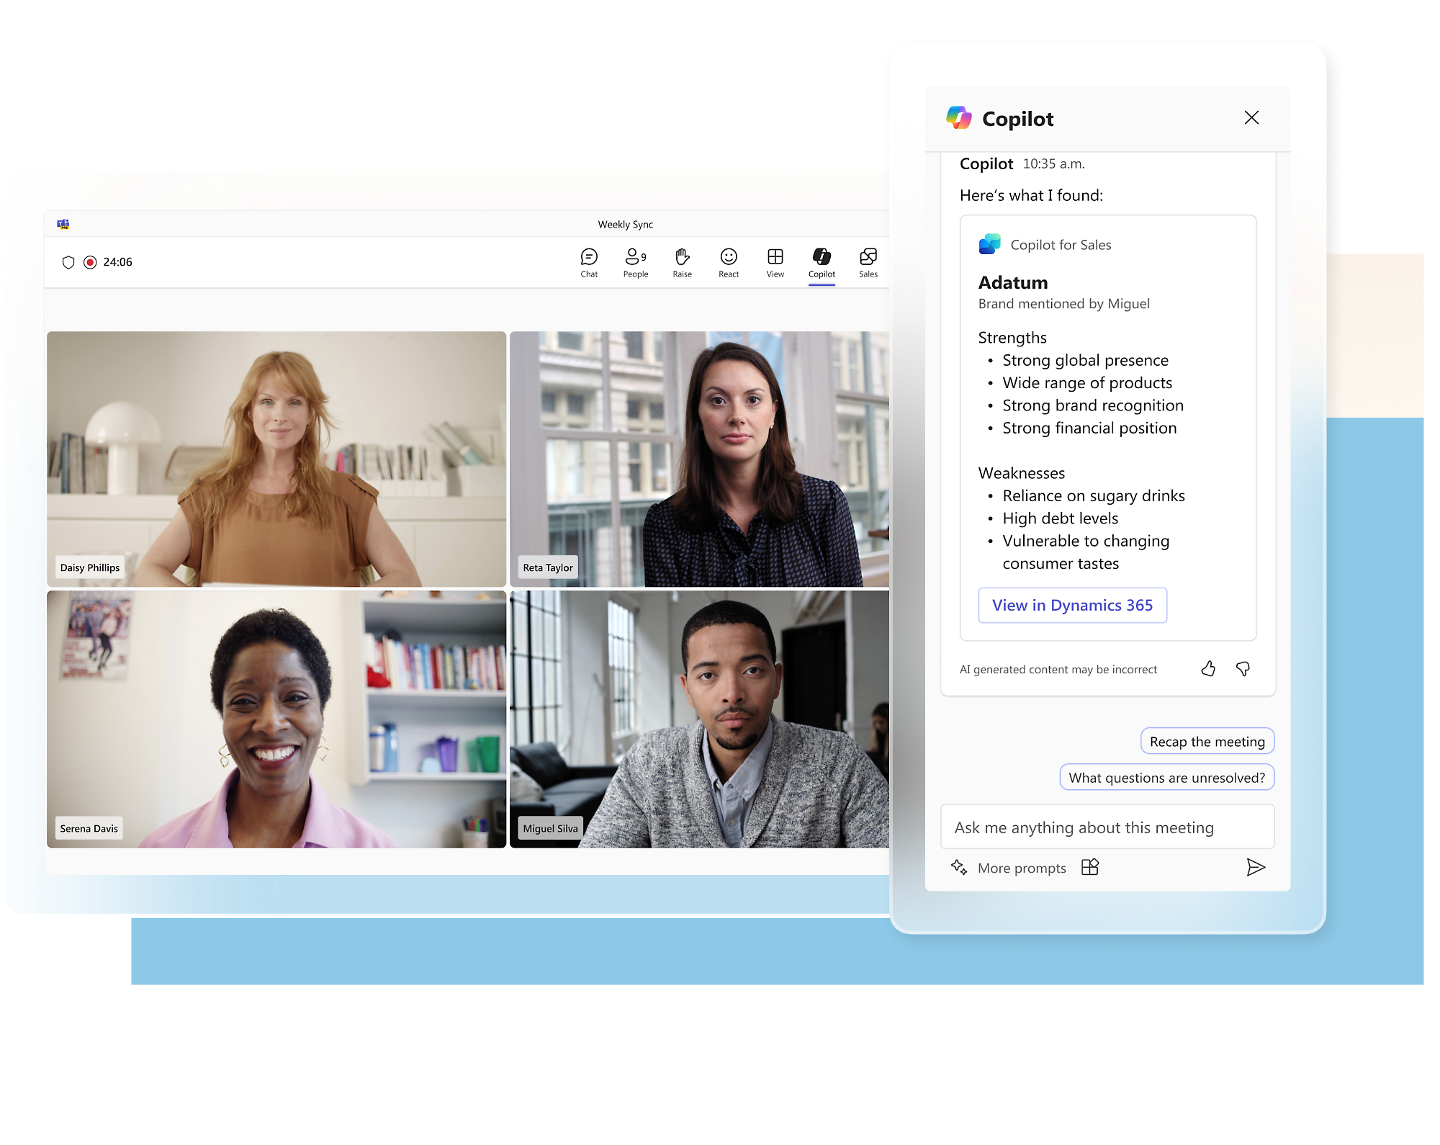
Task: Open View in Dynamics 365
Action: (x=1072, y=605)
